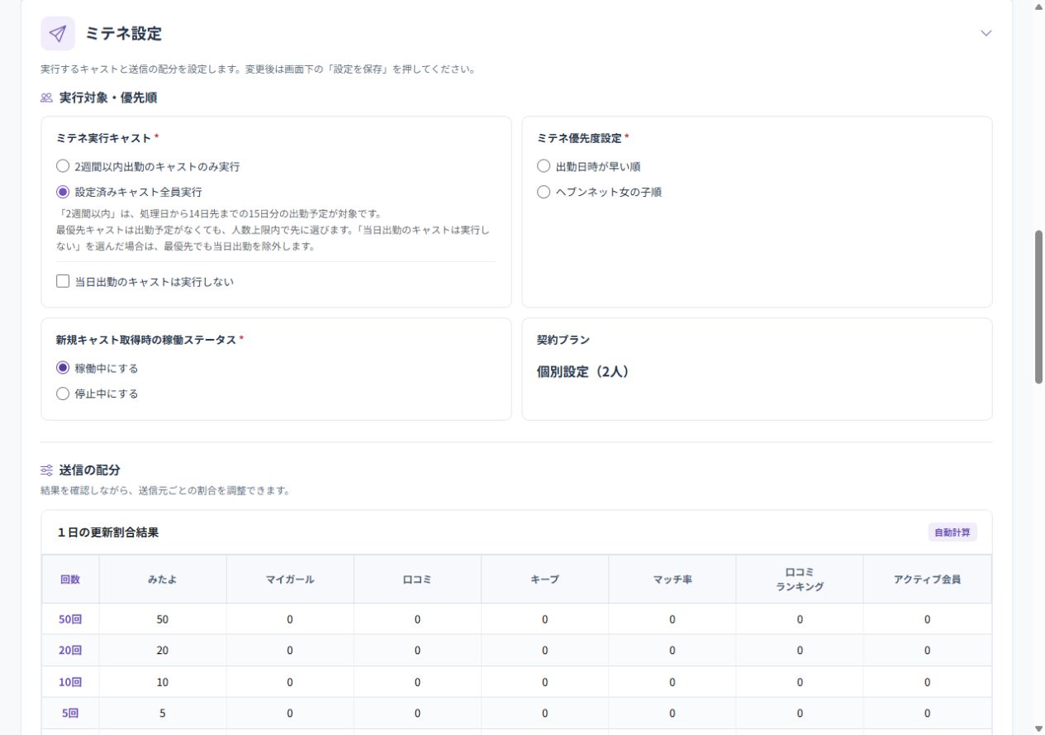Click みたよ value 10 in 10回 row
The width and height of the screenshot is (1045, 735).
pos(163,682)
